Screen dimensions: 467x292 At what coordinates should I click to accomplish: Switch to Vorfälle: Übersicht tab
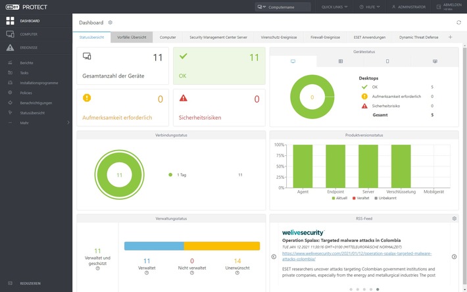132,37
